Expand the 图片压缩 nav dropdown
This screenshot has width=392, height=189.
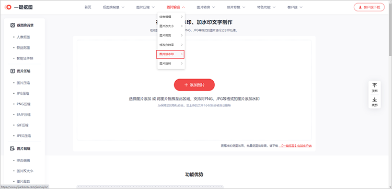tap(145, 7)
